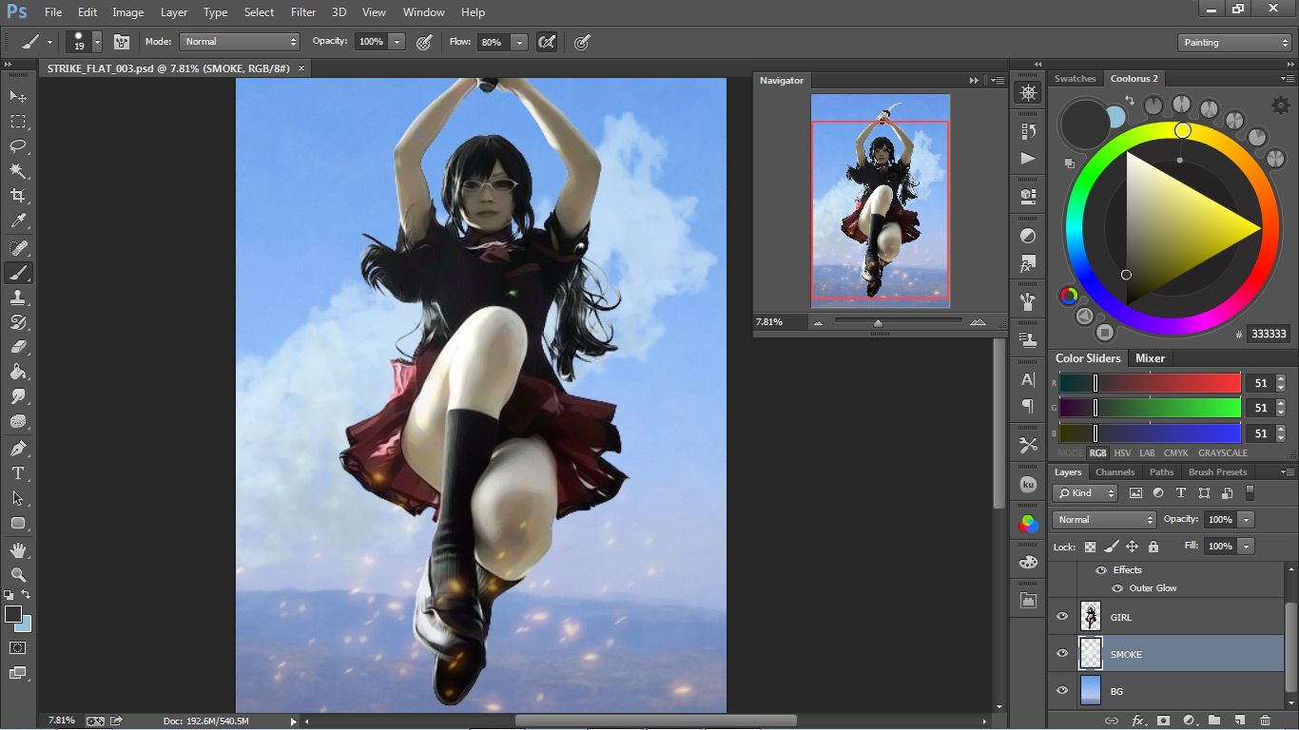
Task: Click the HSV color mode label
Action: (1122, 453)
